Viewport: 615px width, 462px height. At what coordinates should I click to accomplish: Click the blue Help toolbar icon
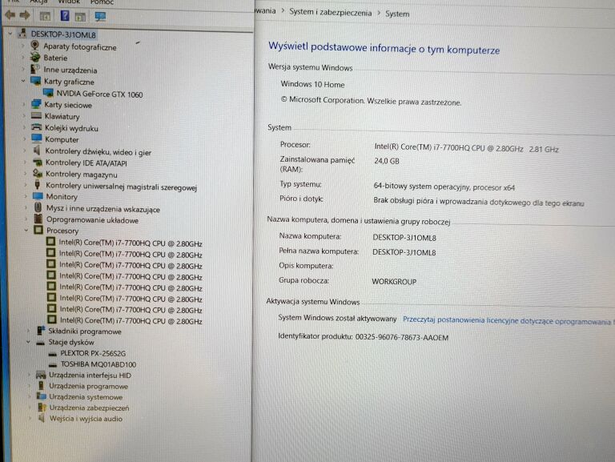click(65, 16)
